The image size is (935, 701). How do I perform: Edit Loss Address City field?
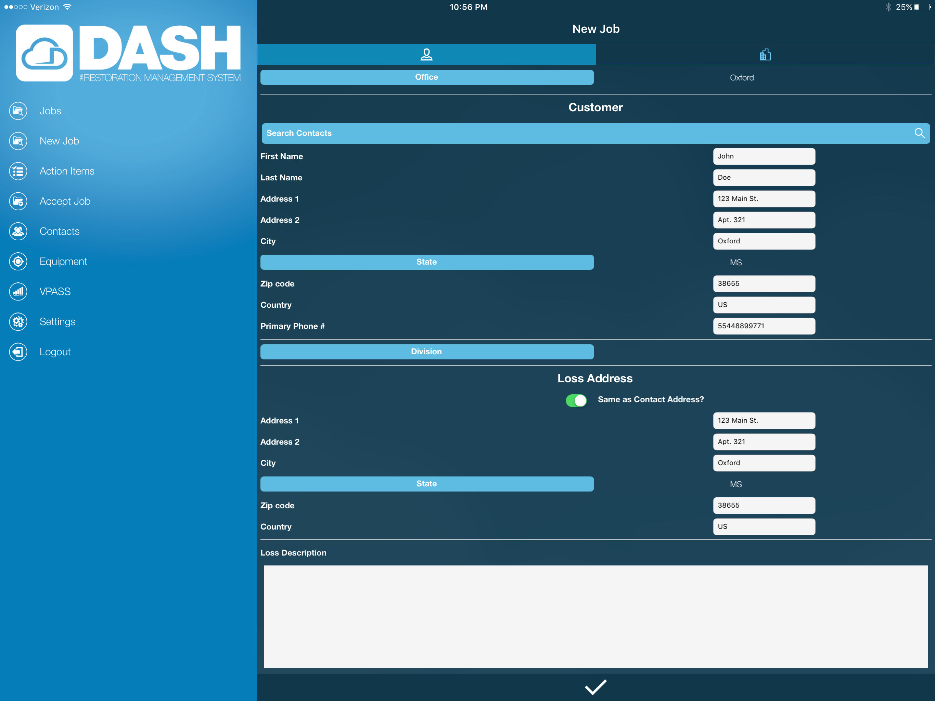[764, 463]
